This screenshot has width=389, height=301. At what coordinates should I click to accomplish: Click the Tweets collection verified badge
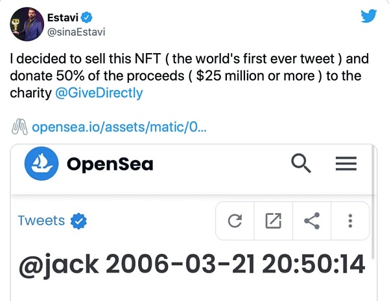(78, 221)
